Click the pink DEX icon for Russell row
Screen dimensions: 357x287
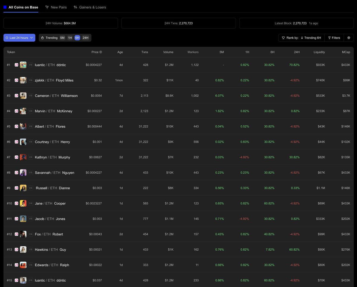tap(17, 188)
